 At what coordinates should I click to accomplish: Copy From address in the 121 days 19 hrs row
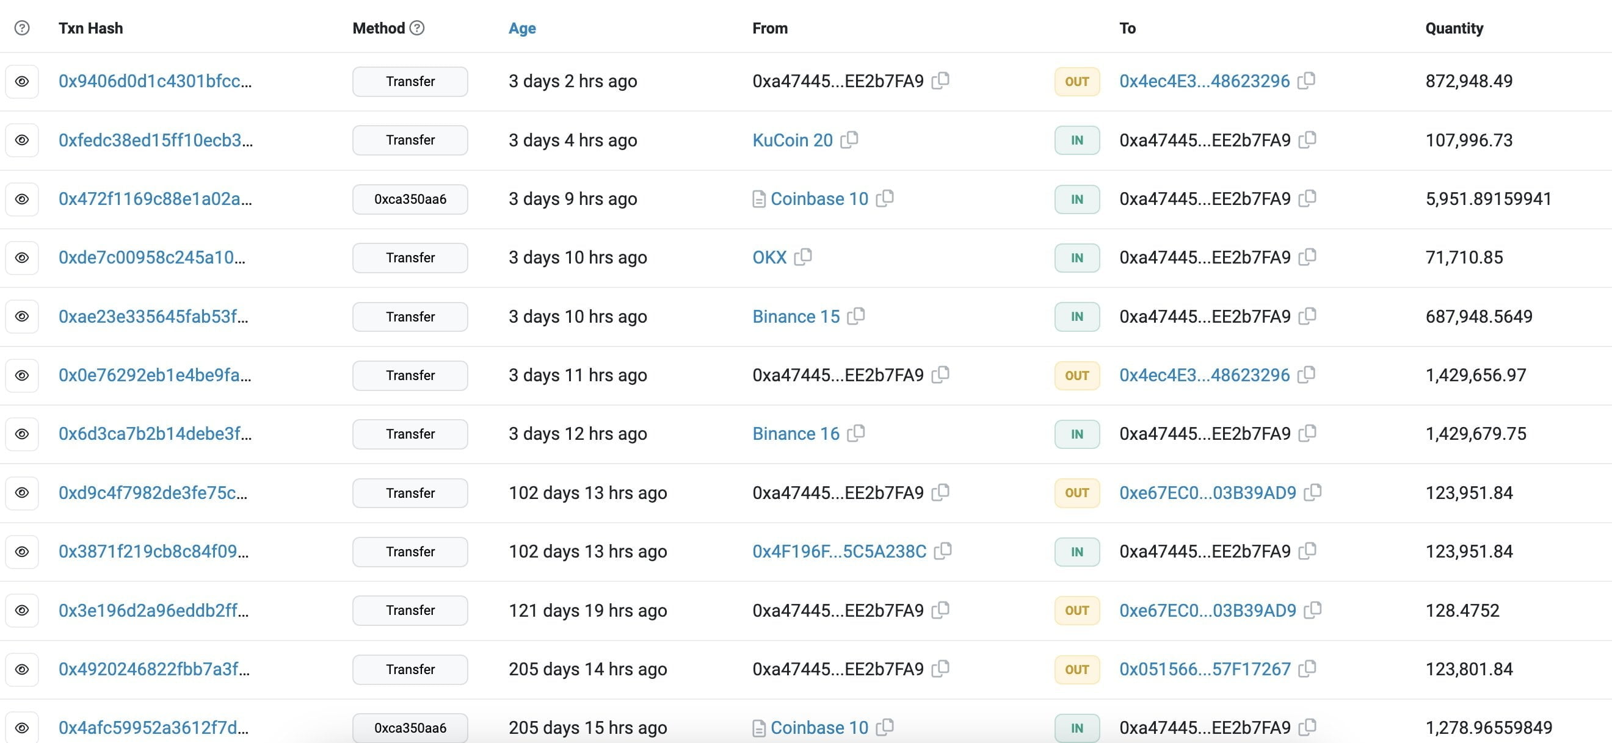pyautogui.click(x=940, y=610)
